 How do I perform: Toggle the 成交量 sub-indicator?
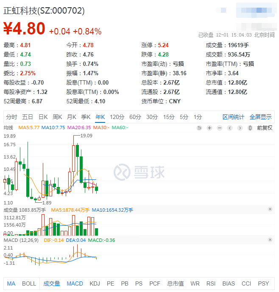point(52,284)
